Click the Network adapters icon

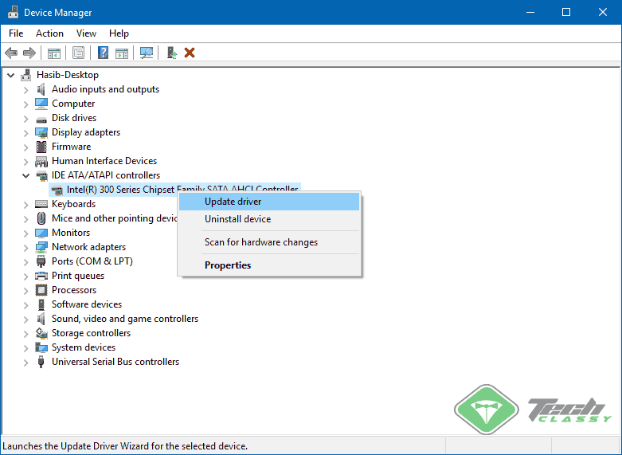[41, 247]
